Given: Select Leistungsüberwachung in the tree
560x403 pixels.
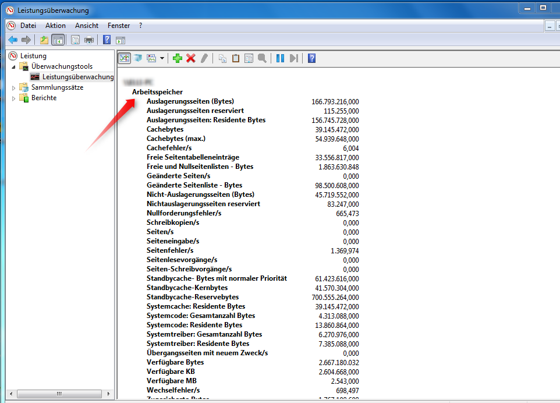Looking at the screenshot, I should point(76,76).
